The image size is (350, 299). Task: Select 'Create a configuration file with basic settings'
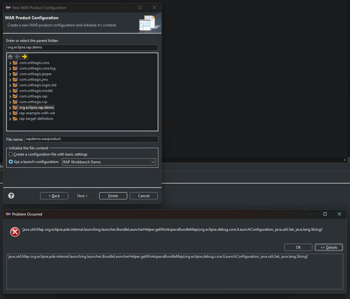pyautogui.click(x=11, y=154)
